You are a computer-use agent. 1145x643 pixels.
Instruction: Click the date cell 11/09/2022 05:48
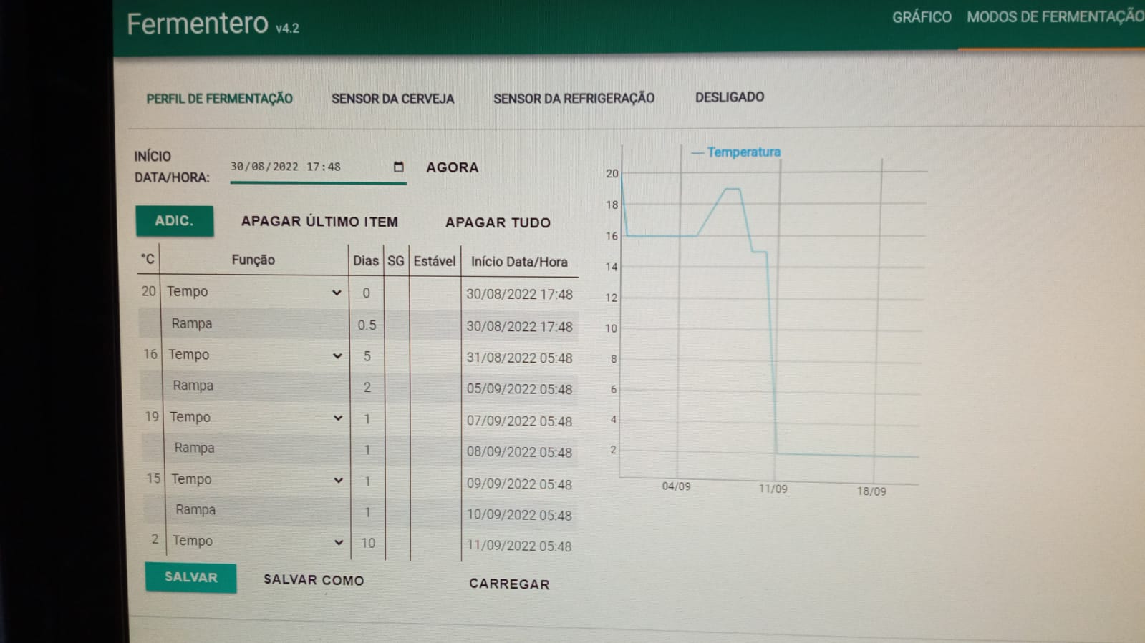click(x=519, y=546)
